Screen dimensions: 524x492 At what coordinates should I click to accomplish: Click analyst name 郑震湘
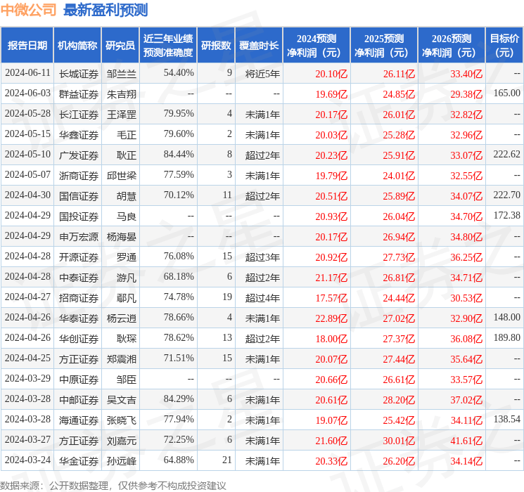(x=122, y=359)
